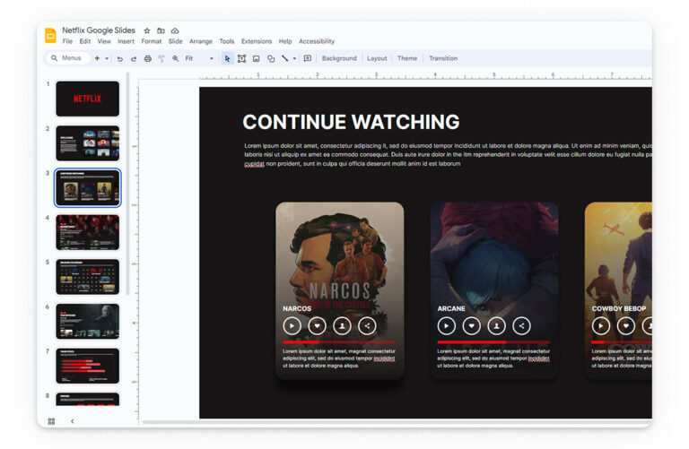689x449 pixels.
Task: Select the Line tool
Action: coord(284,58)
